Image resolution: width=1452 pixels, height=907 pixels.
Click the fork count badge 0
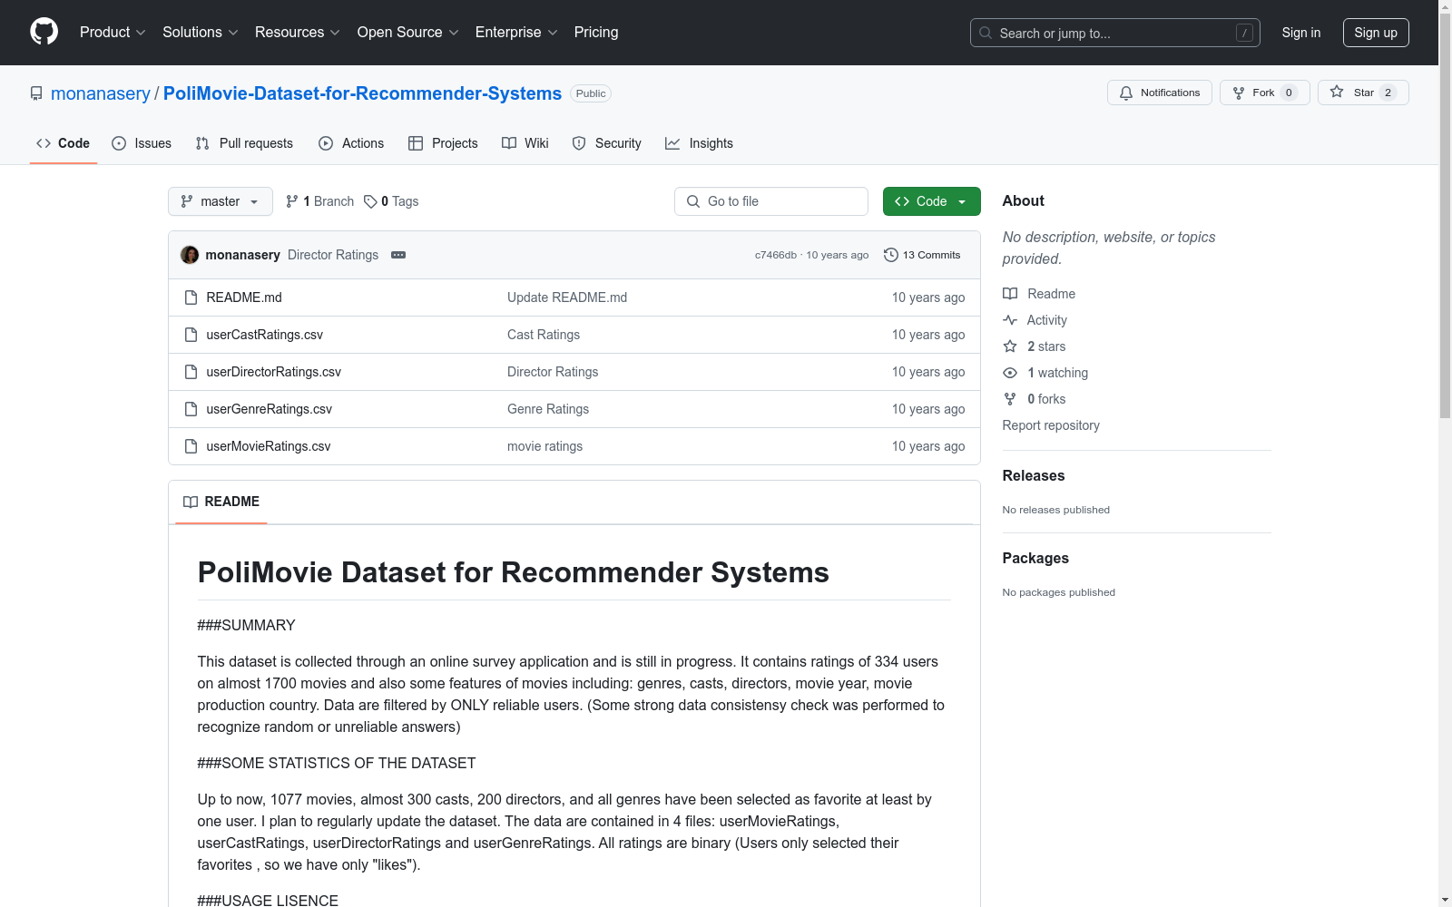point(1289,93)
